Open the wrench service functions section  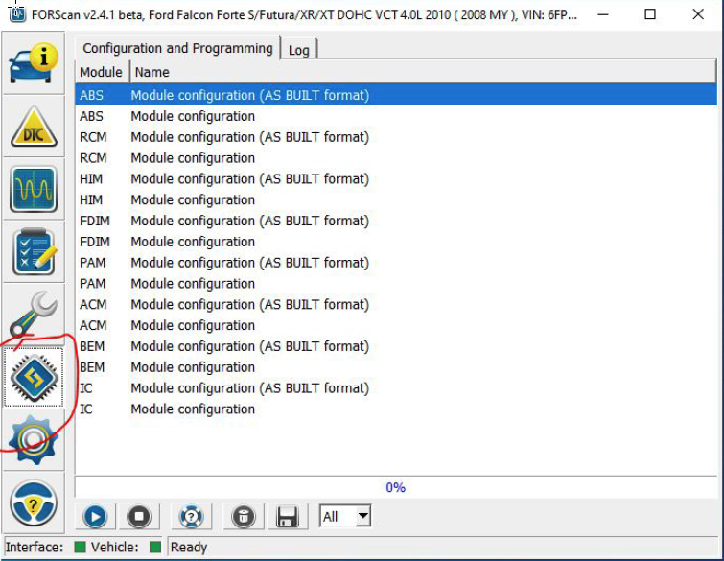pyautogui.click(x=34, y=314)
